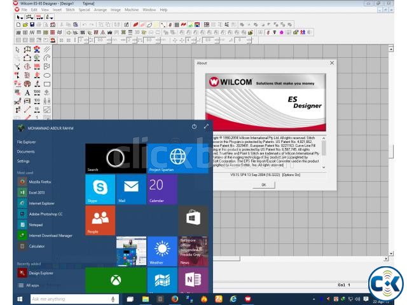407x305 pixels.
Task: Open the Project Spartan browser tile
Action: click(x=177, y=158)
